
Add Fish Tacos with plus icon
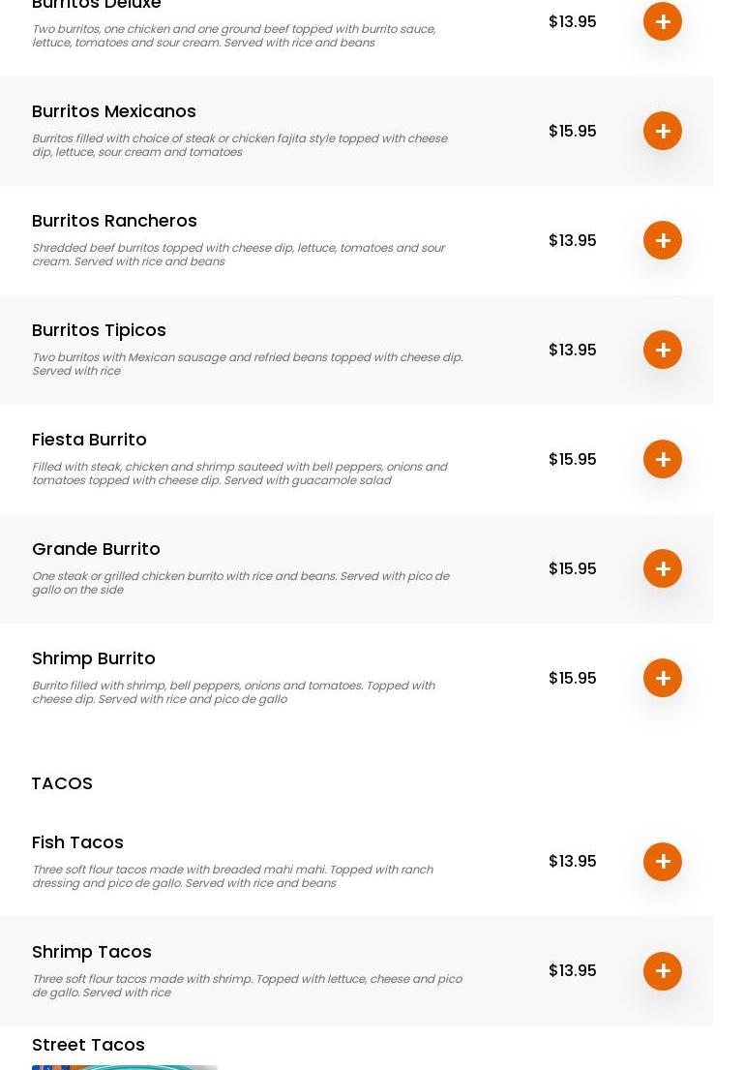663,862
